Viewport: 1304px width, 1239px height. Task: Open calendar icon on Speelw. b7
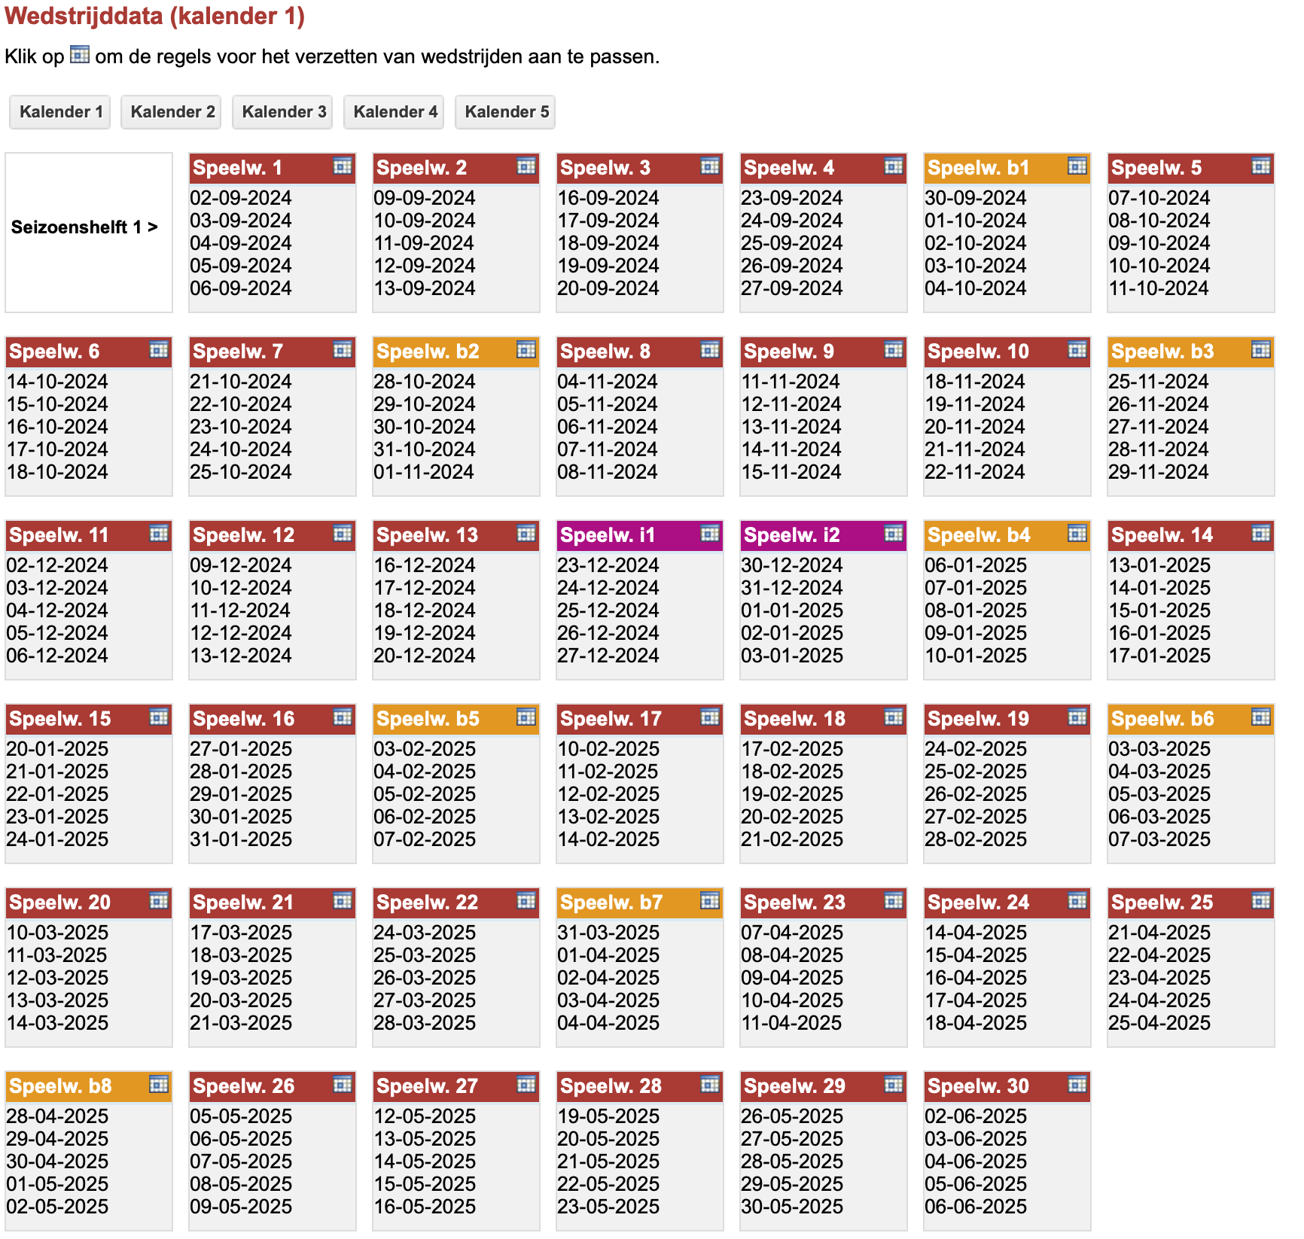710,901
